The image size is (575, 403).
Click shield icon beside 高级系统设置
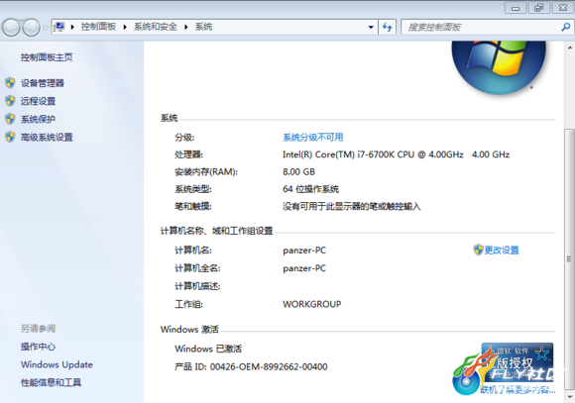(10, 137)
